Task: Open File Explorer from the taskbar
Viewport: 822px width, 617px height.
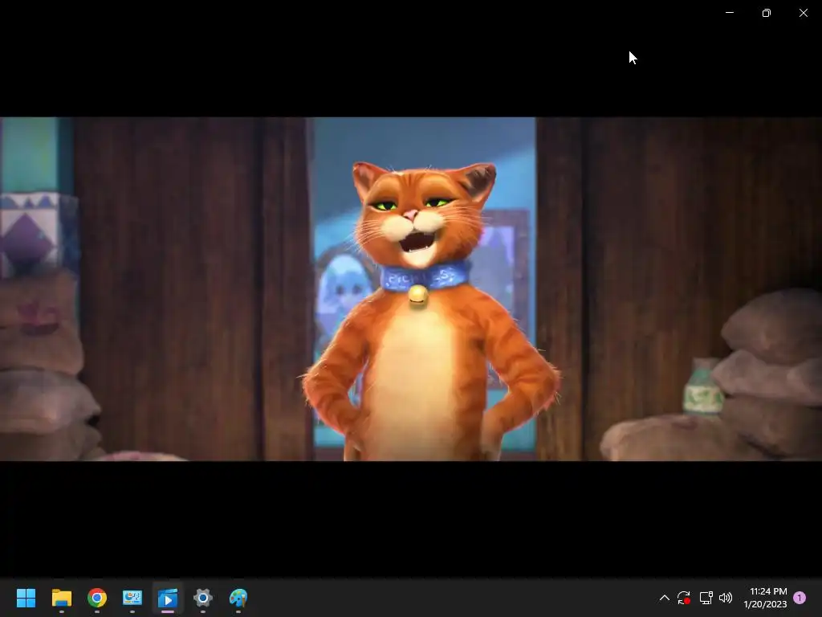Action: pos(61,598)
